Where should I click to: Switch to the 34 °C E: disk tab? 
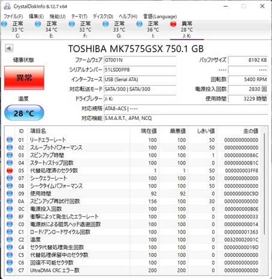pos(52,29)
